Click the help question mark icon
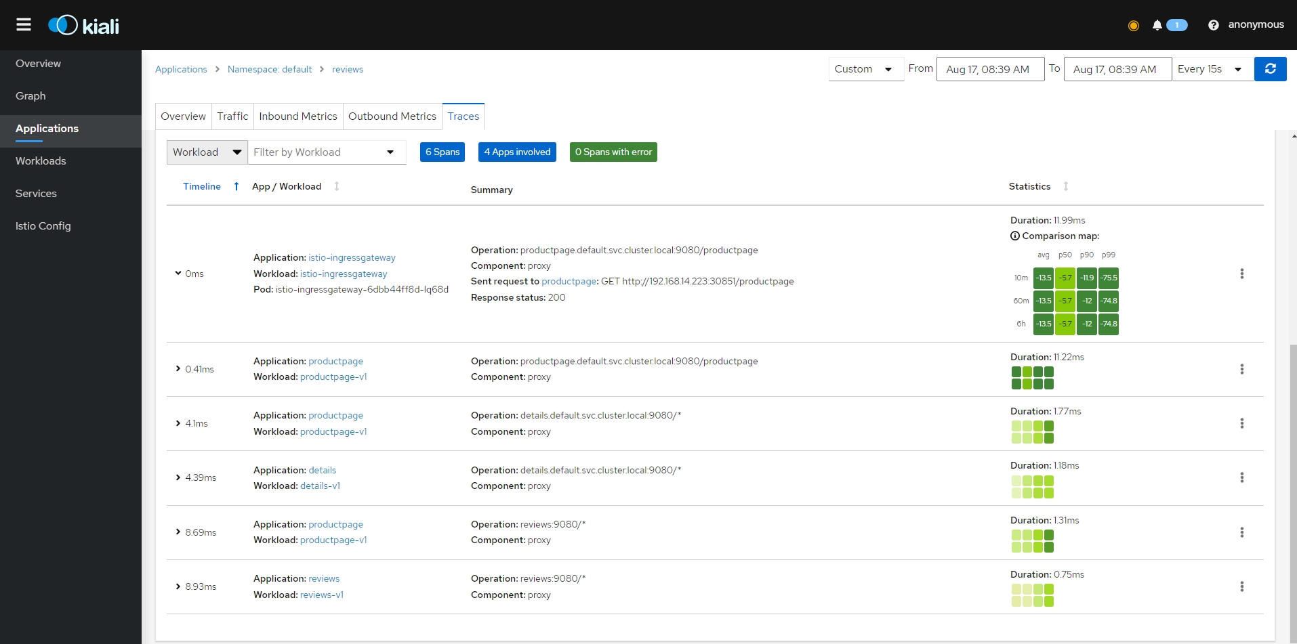This screenshot has width=1297, height=644. 1213,25
